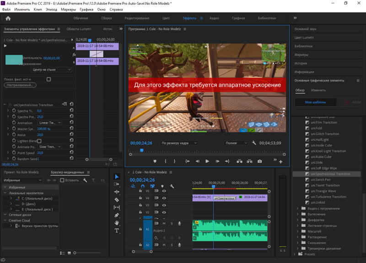
Task: Expand the Presets folder
Action: point(294,254)
